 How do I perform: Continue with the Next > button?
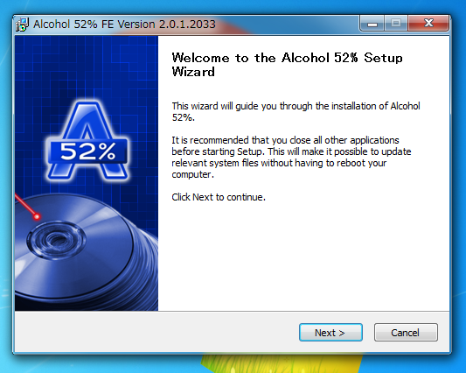(x=330, y=332)
